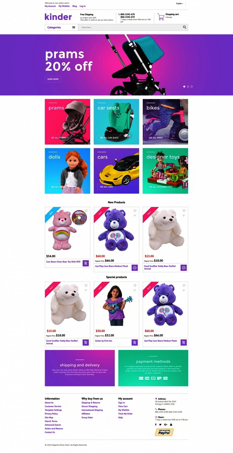Screen dimensions: 233x453
Task: Compare icon on Guitar by First Act
Action: (135, 290)
